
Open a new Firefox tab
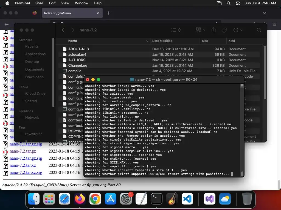(108, 13)
